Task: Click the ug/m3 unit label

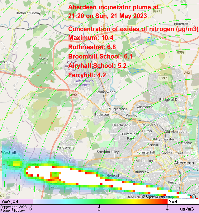Action: coord(187,209)
